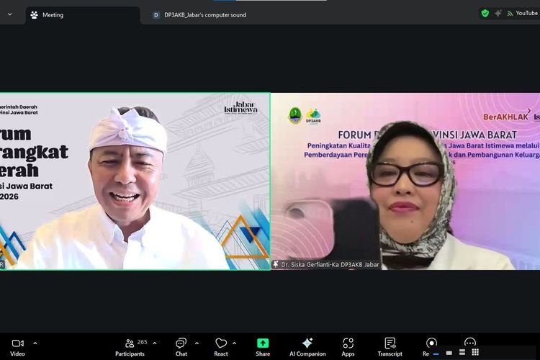540x360 pixels.
Task: Click the YouTube live stream indicator
Action: point(522,14)
